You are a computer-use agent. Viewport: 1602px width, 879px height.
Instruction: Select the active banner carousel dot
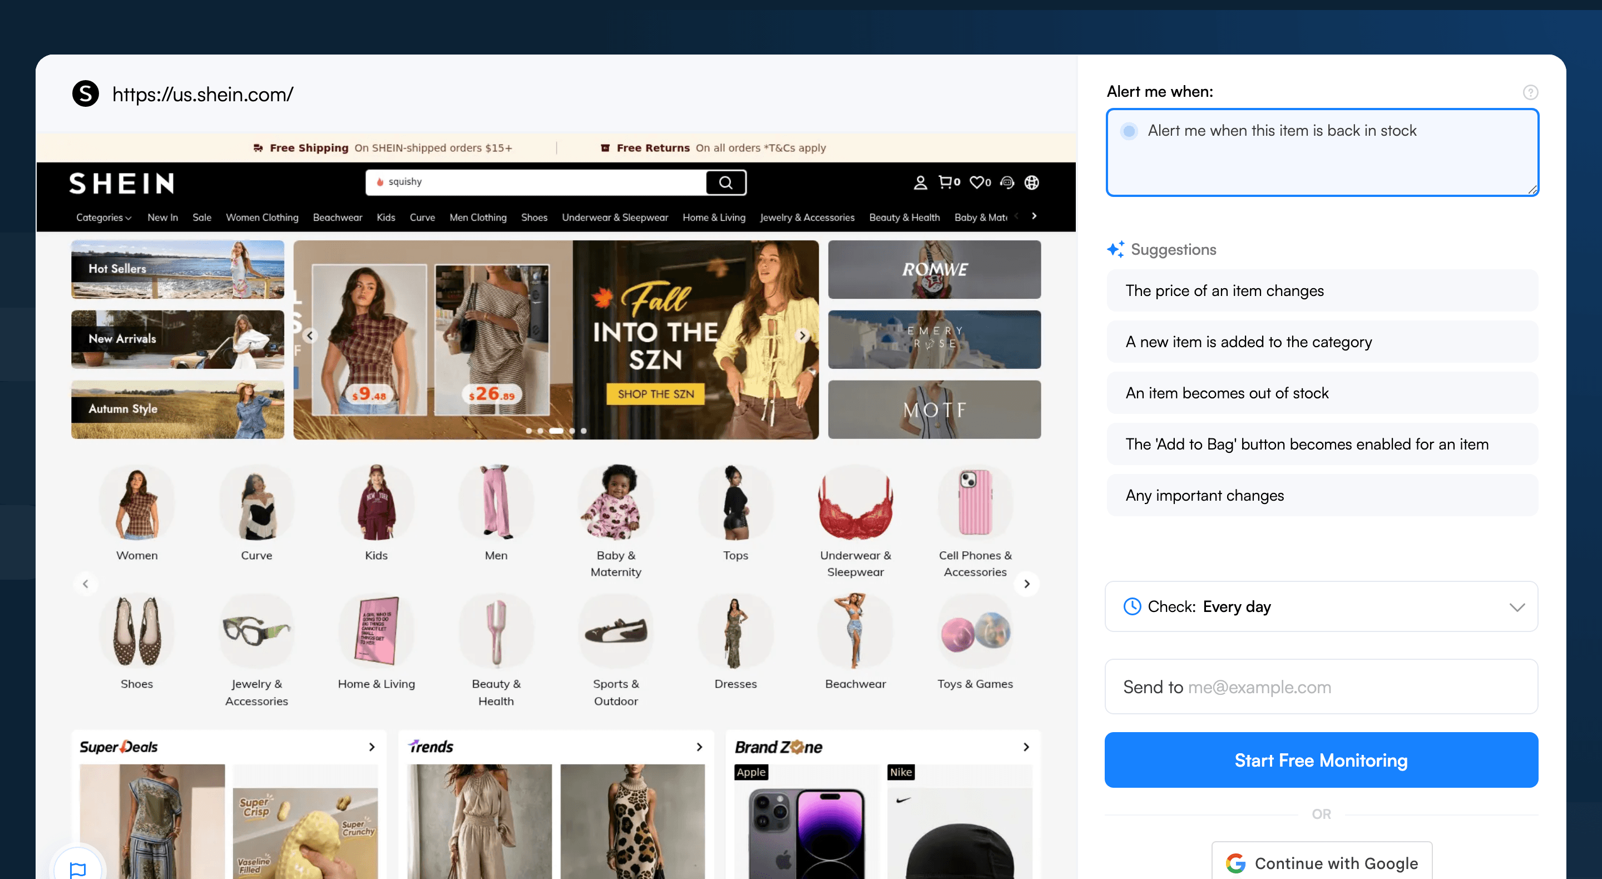click(x=556, y=431)
